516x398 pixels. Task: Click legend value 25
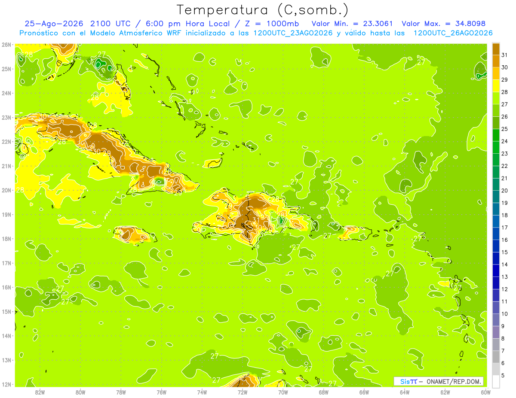click(504, 129)
